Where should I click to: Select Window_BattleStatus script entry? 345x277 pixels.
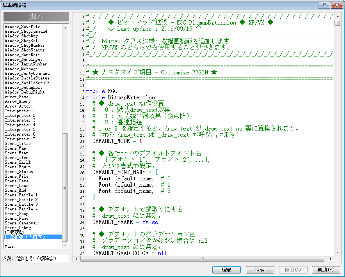(27, 78)
